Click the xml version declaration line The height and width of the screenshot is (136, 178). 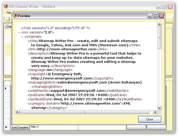tap(56, 28)
